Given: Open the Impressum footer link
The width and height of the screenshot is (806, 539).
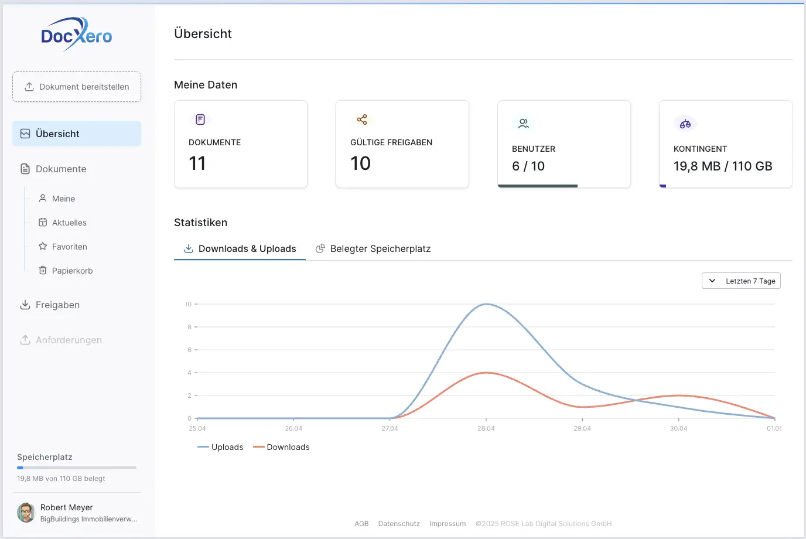Looking at the screenshot, I should tap(448, 524).
